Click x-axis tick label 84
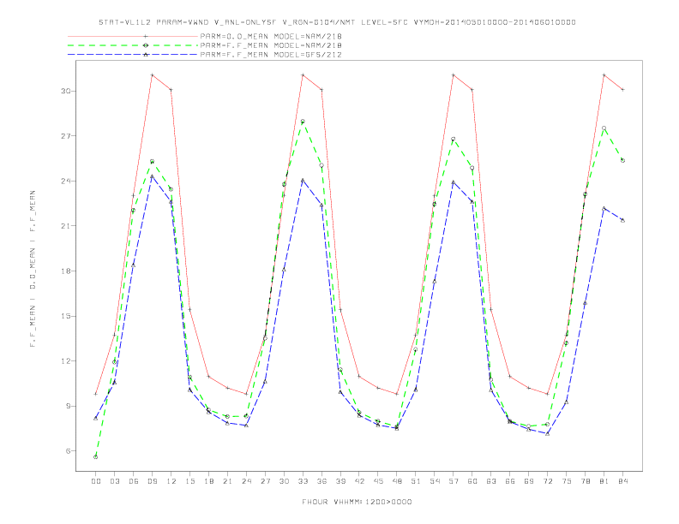The height and width of the screenshot is (524, 679). [622, 481]
